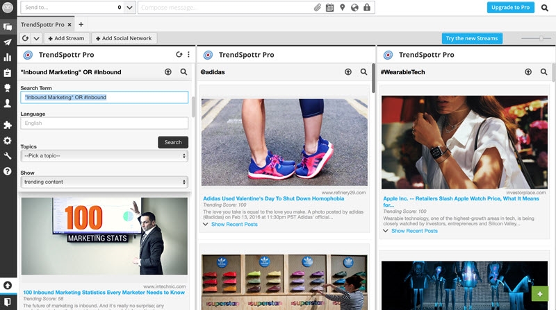Click the search magnifier in @adidas stream
Image resolution: width=556 pixels, height=310 pixels.
pyautogui.click(x=363, y=71)
